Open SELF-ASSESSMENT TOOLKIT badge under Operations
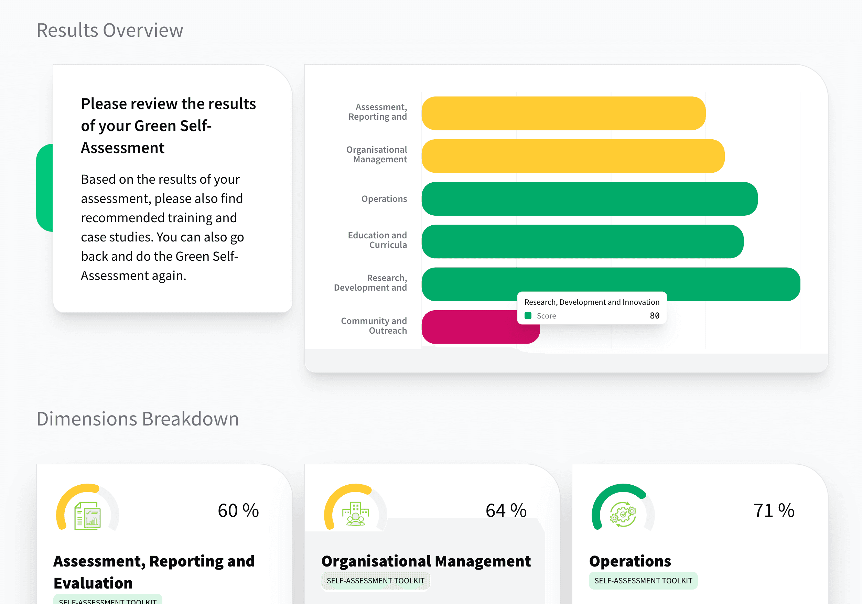Image resolution: width=862 pixels, height=604 pixels. (643, 580)
